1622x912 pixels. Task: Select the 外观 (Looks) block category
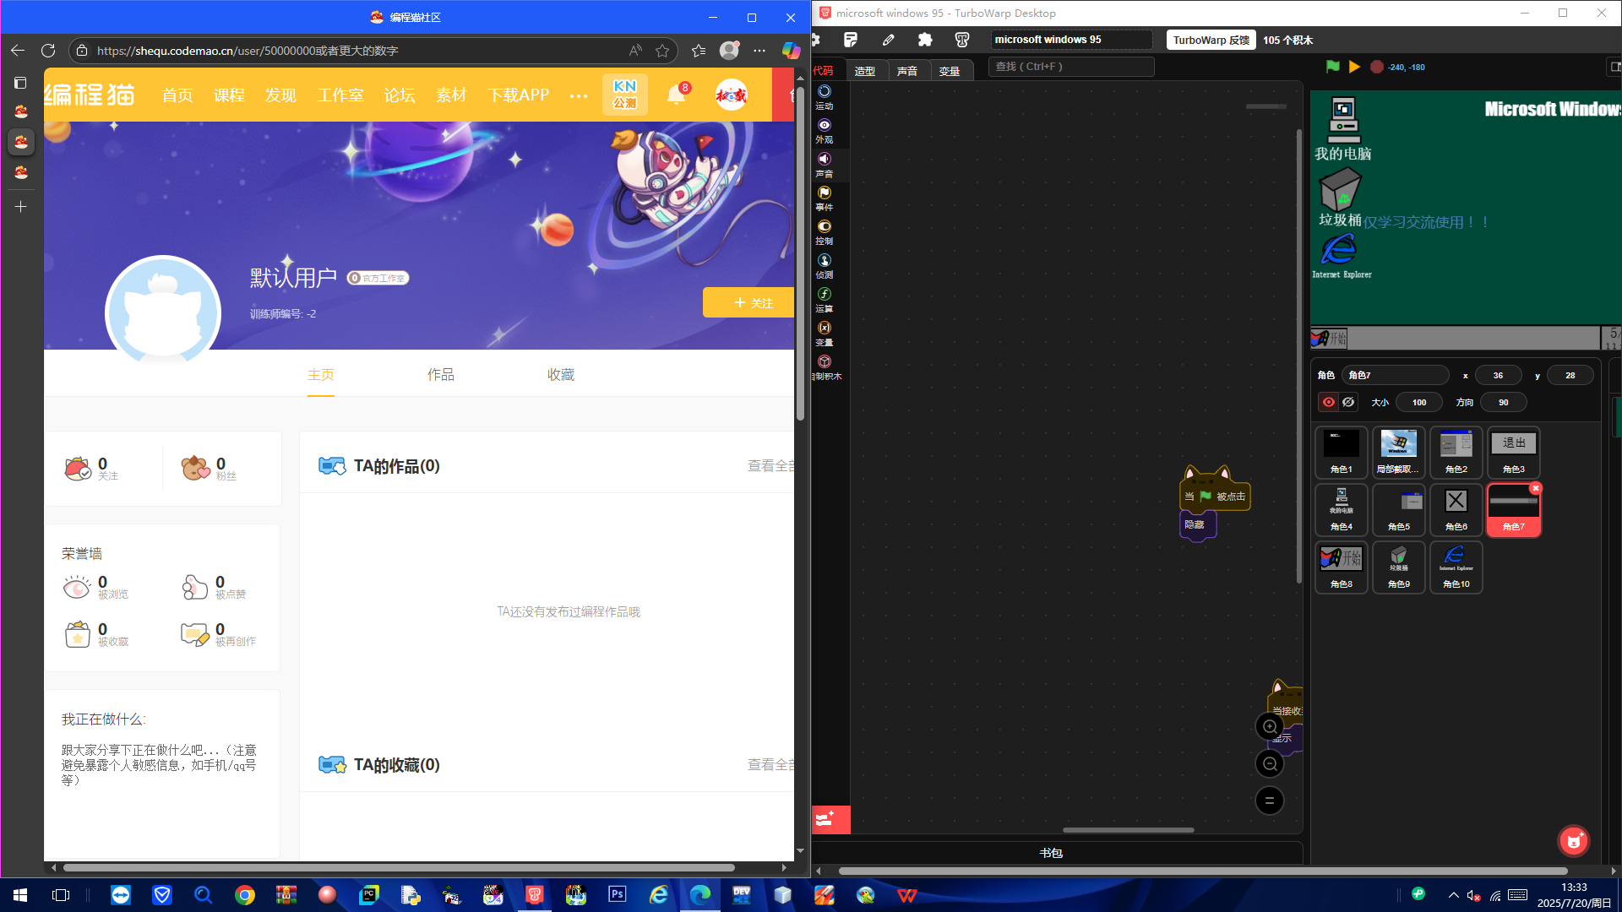click(x=825, y=131)
